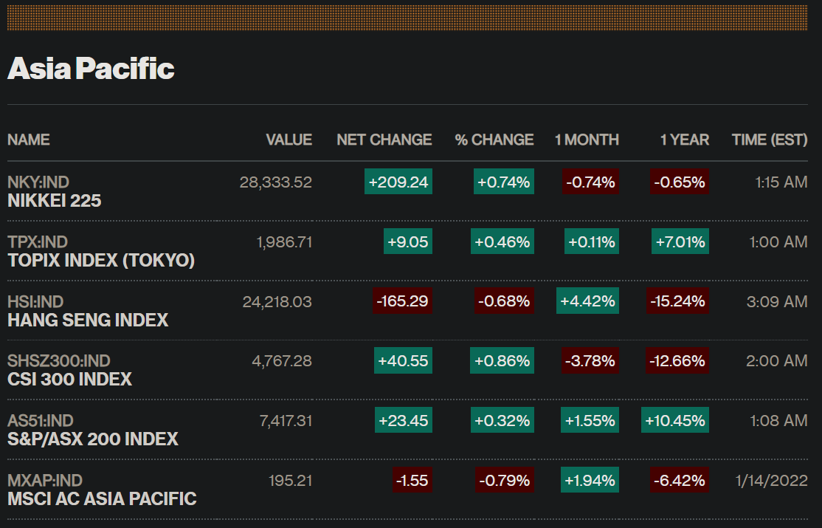This screenshot has height=528, width=822.
Task: Click the 1:00 AM time cell
Action: click(778, 242)
